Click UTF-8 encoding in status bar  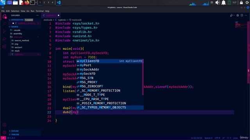(217, 138)
